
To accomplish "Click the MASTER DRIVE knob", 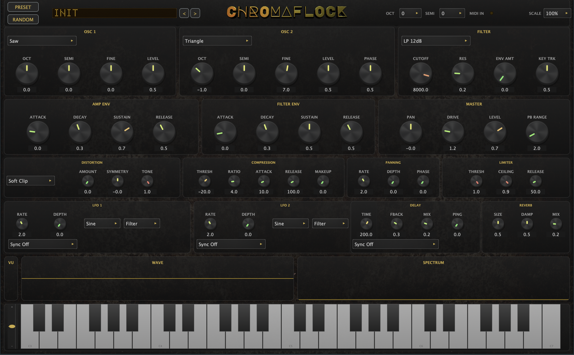I will [x=453, y=132].
